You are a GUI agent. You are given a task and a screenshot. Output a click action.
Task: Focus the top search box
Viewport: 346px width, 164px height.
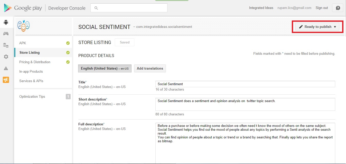[x=129, y=8]
